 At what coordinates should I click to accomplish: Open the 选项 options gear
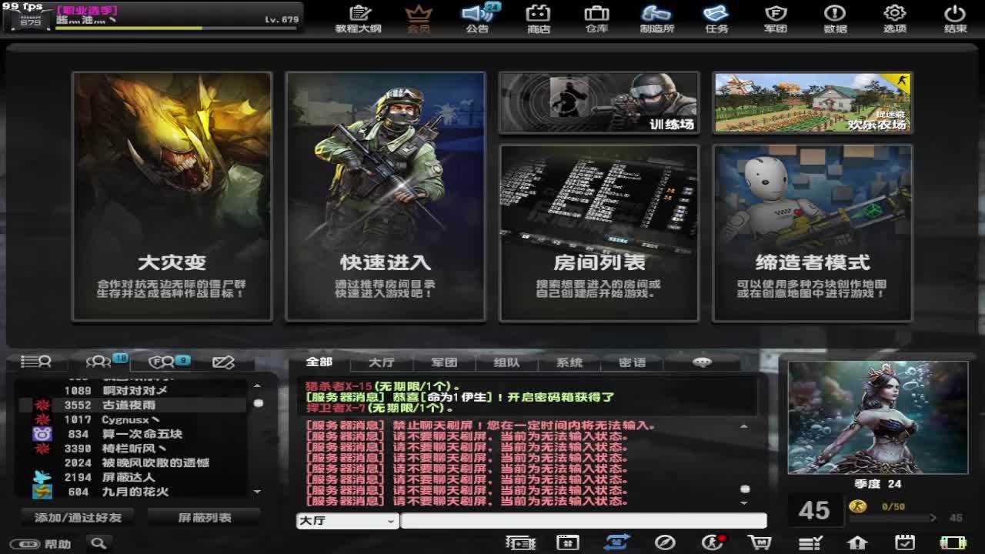(x=894, y=18)
